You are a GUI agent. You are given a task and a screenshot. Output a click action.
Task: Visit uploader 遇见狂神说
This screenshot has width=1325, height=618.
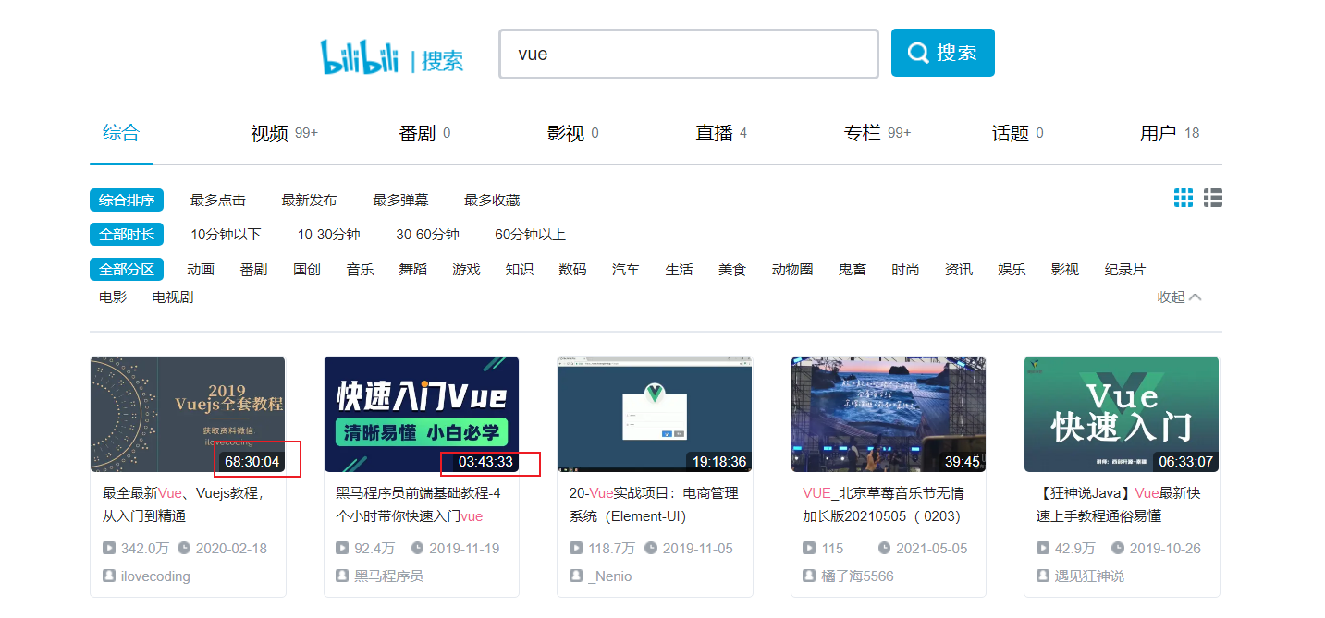pyautogui.click(x=1089, y=576)
